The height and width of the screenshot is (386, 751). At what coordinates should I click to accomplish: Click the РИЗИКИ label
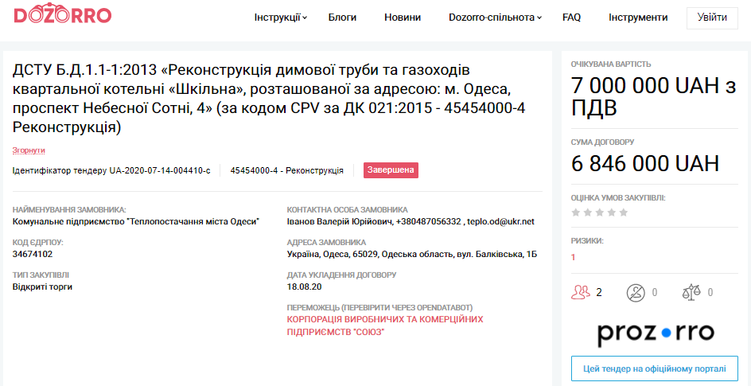tap(587, 241)
